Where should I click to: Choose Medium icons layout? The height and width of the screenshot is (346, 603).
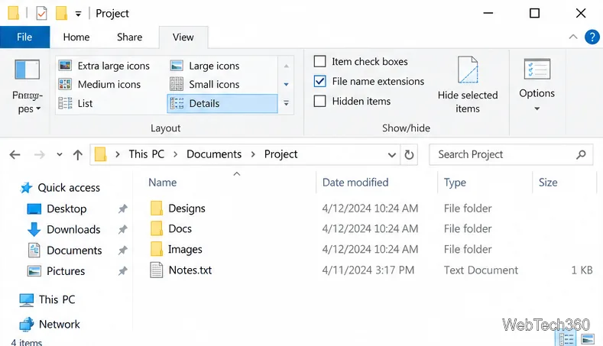(x=99, y=84)
